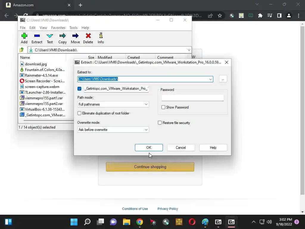Close the Amazon.com tab

[69, 5]
